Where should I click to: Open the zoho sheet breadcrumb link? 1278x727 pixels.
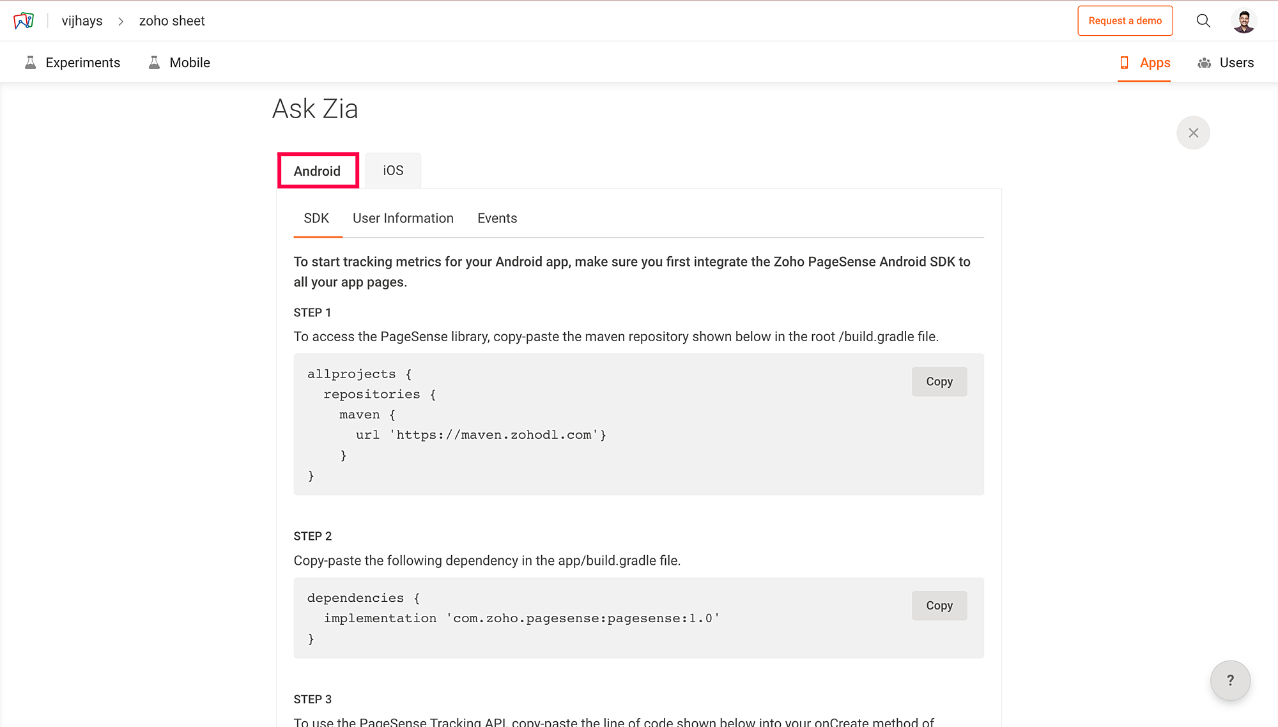pyautogui.click(x=172, y=21)
